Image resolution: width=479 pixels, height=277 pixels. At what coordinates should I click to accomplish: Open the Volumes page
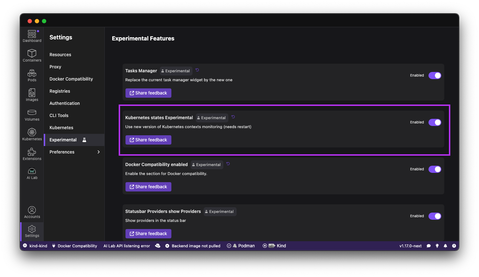click(32, 115)
